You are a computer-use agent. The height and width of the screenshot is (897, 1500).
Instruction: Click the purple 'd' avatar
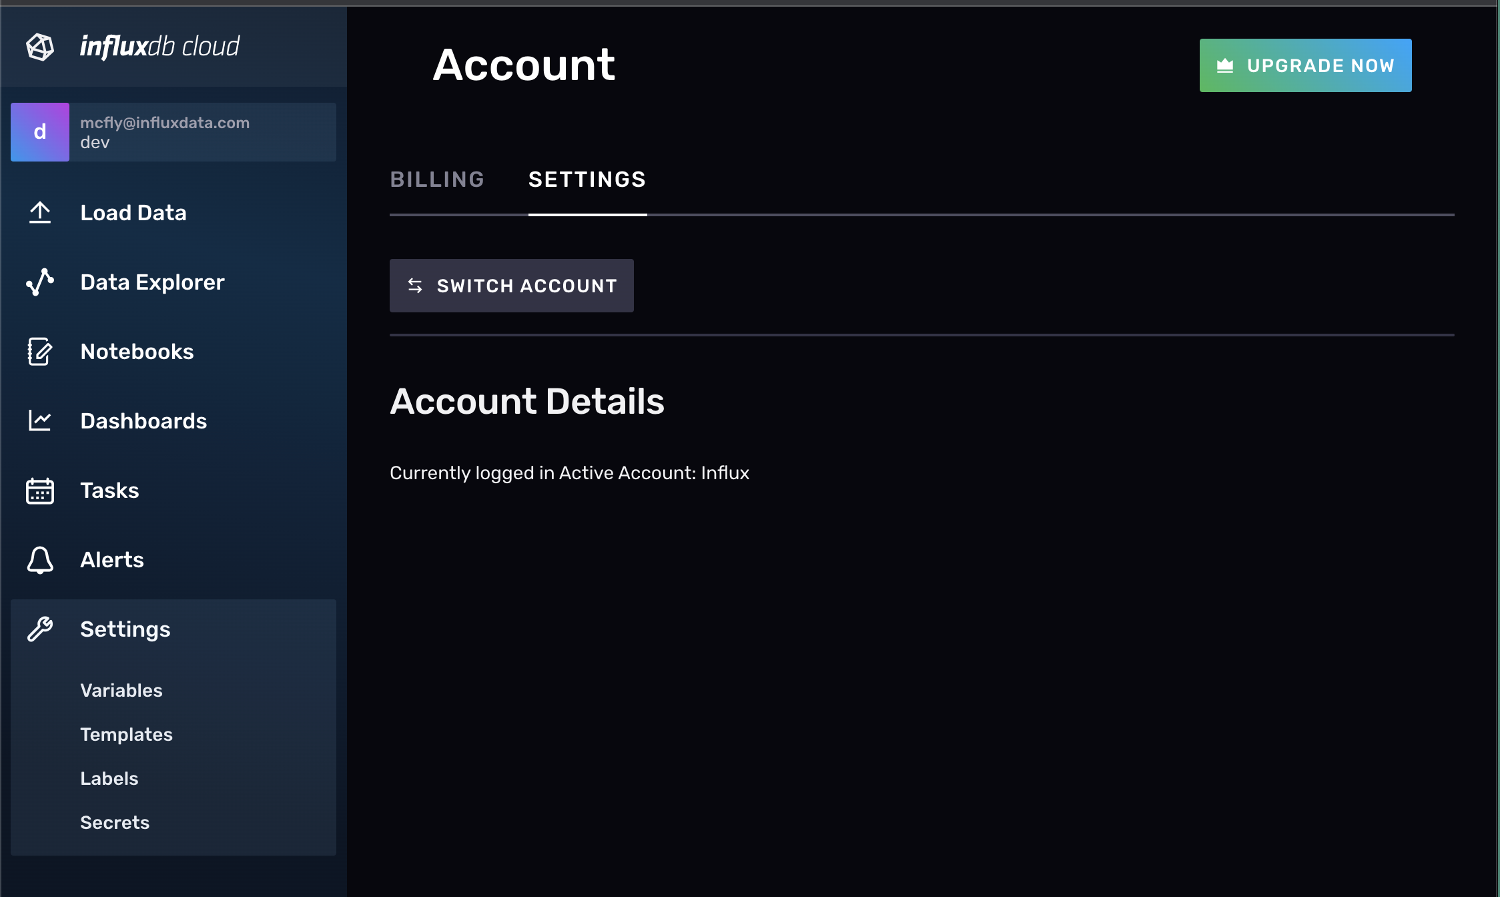click(40, 131)
